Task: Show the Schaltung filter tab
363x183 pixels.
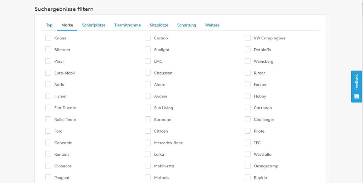Action: (186, 25)
